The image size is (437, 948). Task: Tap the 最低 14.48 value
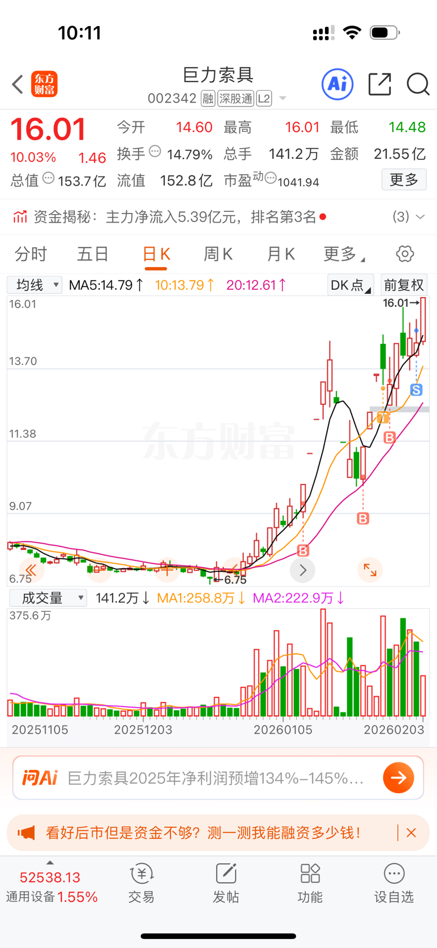tap(407, 127)
